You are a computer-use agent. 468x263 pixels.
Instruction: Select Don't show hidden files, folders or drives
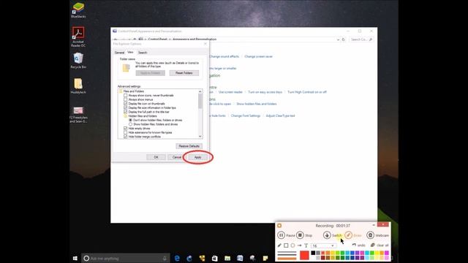coord(130,120)
